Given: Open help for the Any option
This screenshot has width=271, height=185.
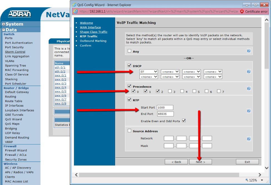Looking at the screenshot, I should coord(249,51).
